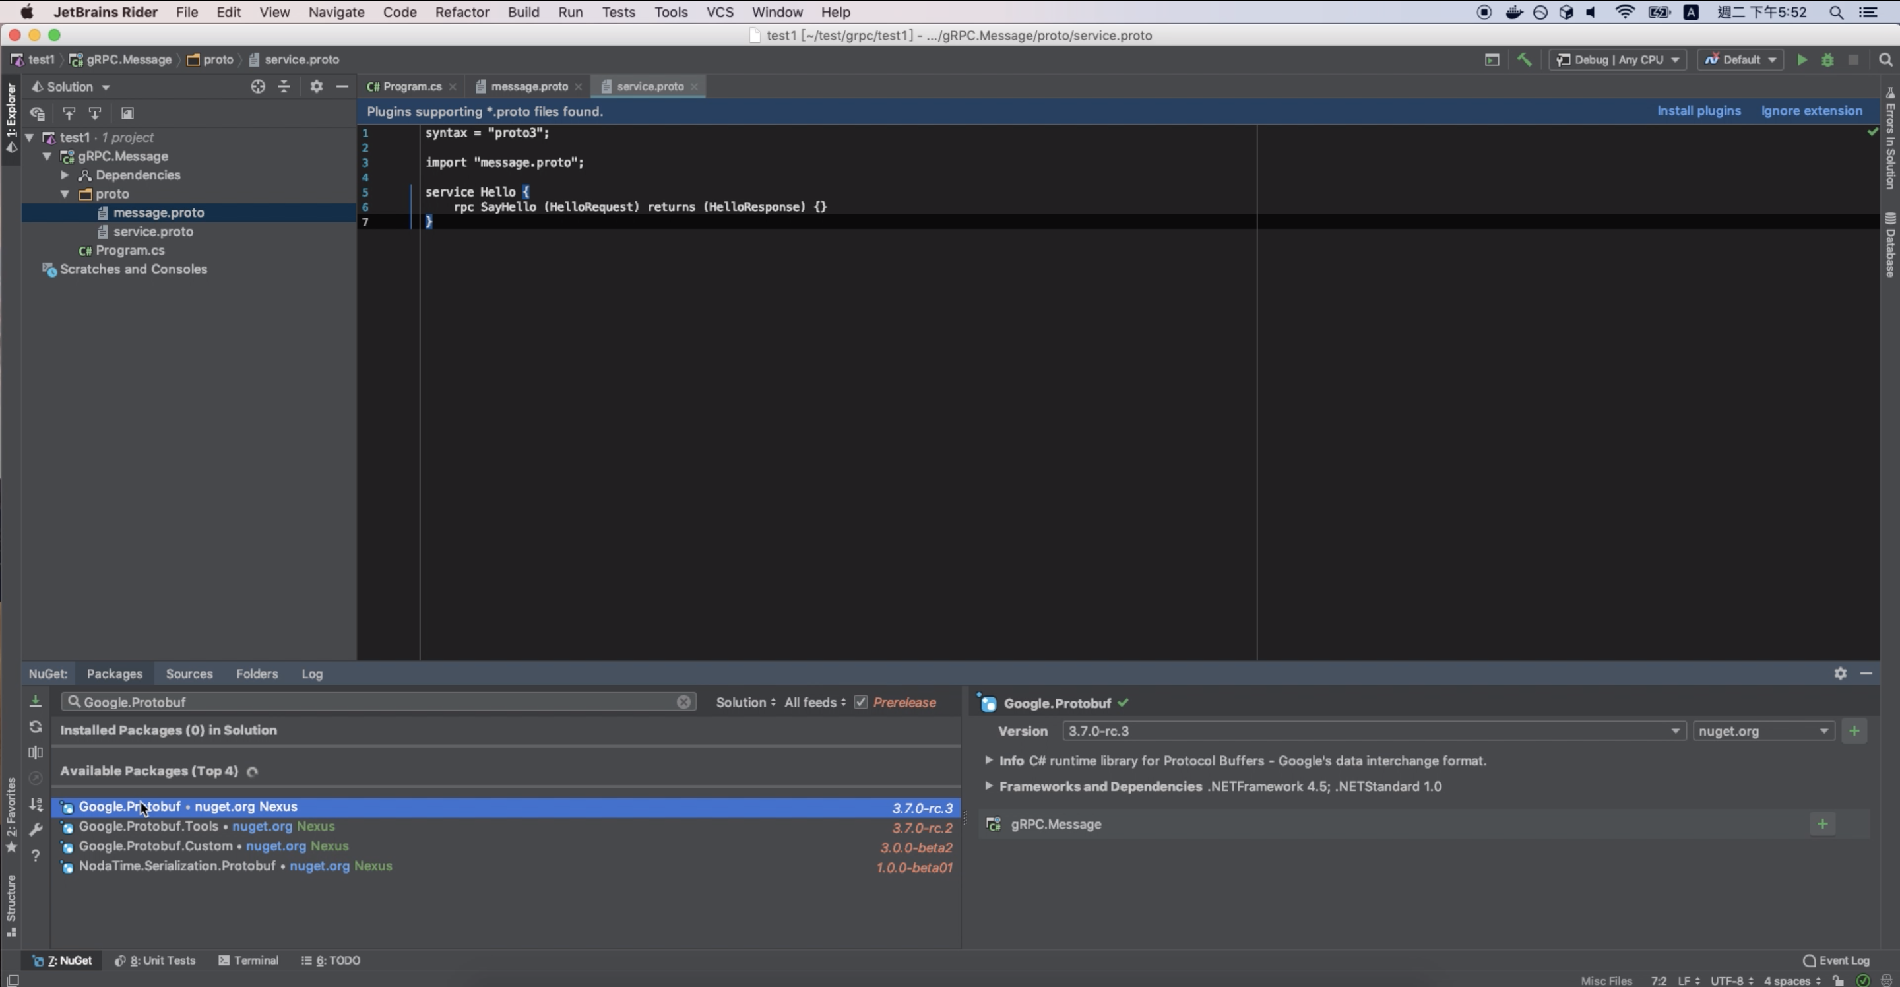This screenshot has width=1900, height=987.
Task: Locate file in Solution explorer target icon
Action: [x=257, y=86]
